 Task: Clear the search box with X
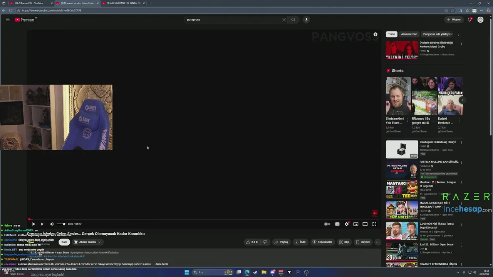[284, 20]
